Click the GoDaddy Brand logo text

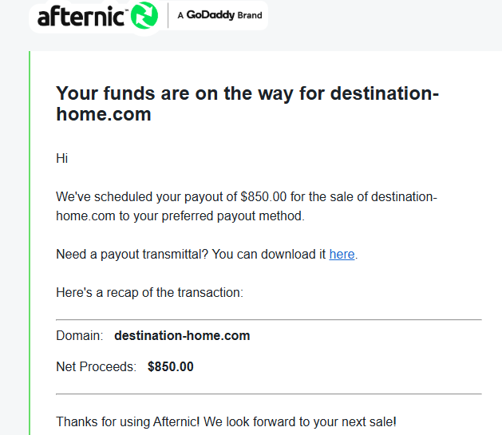point(220,15)
